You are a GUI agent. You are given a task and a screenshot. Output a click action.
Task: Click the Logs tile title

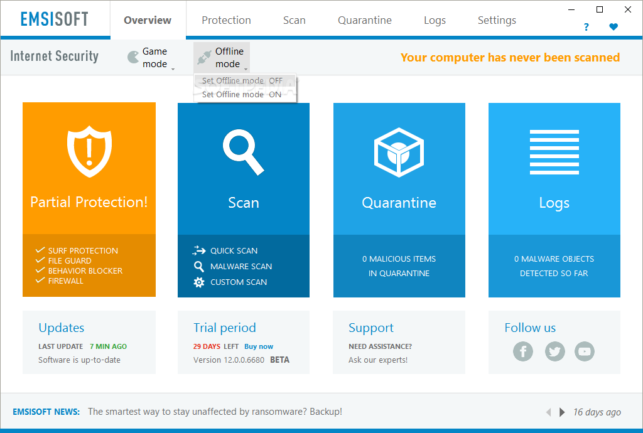coord(554,203)
